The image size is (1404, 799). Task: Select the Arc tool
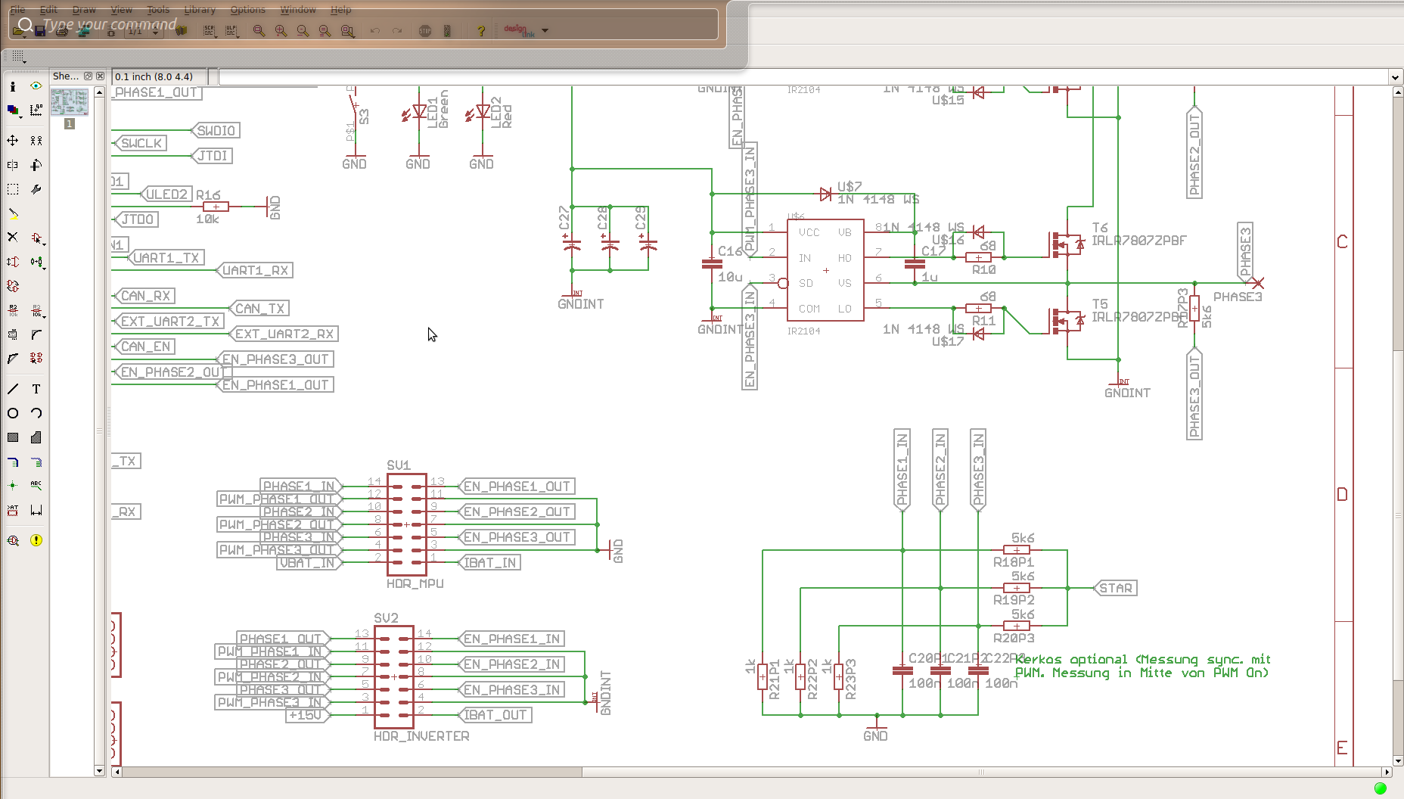tap(36, 413)
